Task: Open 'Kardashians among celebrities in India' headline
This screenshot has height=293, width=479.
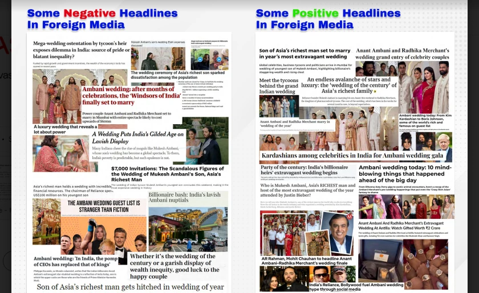Action: [x=352, y=156]
